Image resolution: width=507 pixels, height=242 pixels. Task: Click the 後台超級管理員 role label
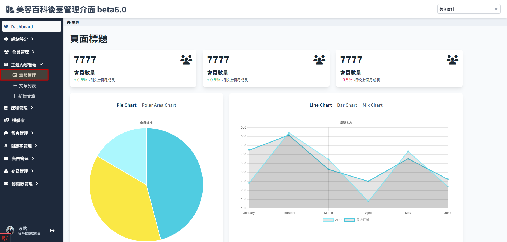point(29,234)
